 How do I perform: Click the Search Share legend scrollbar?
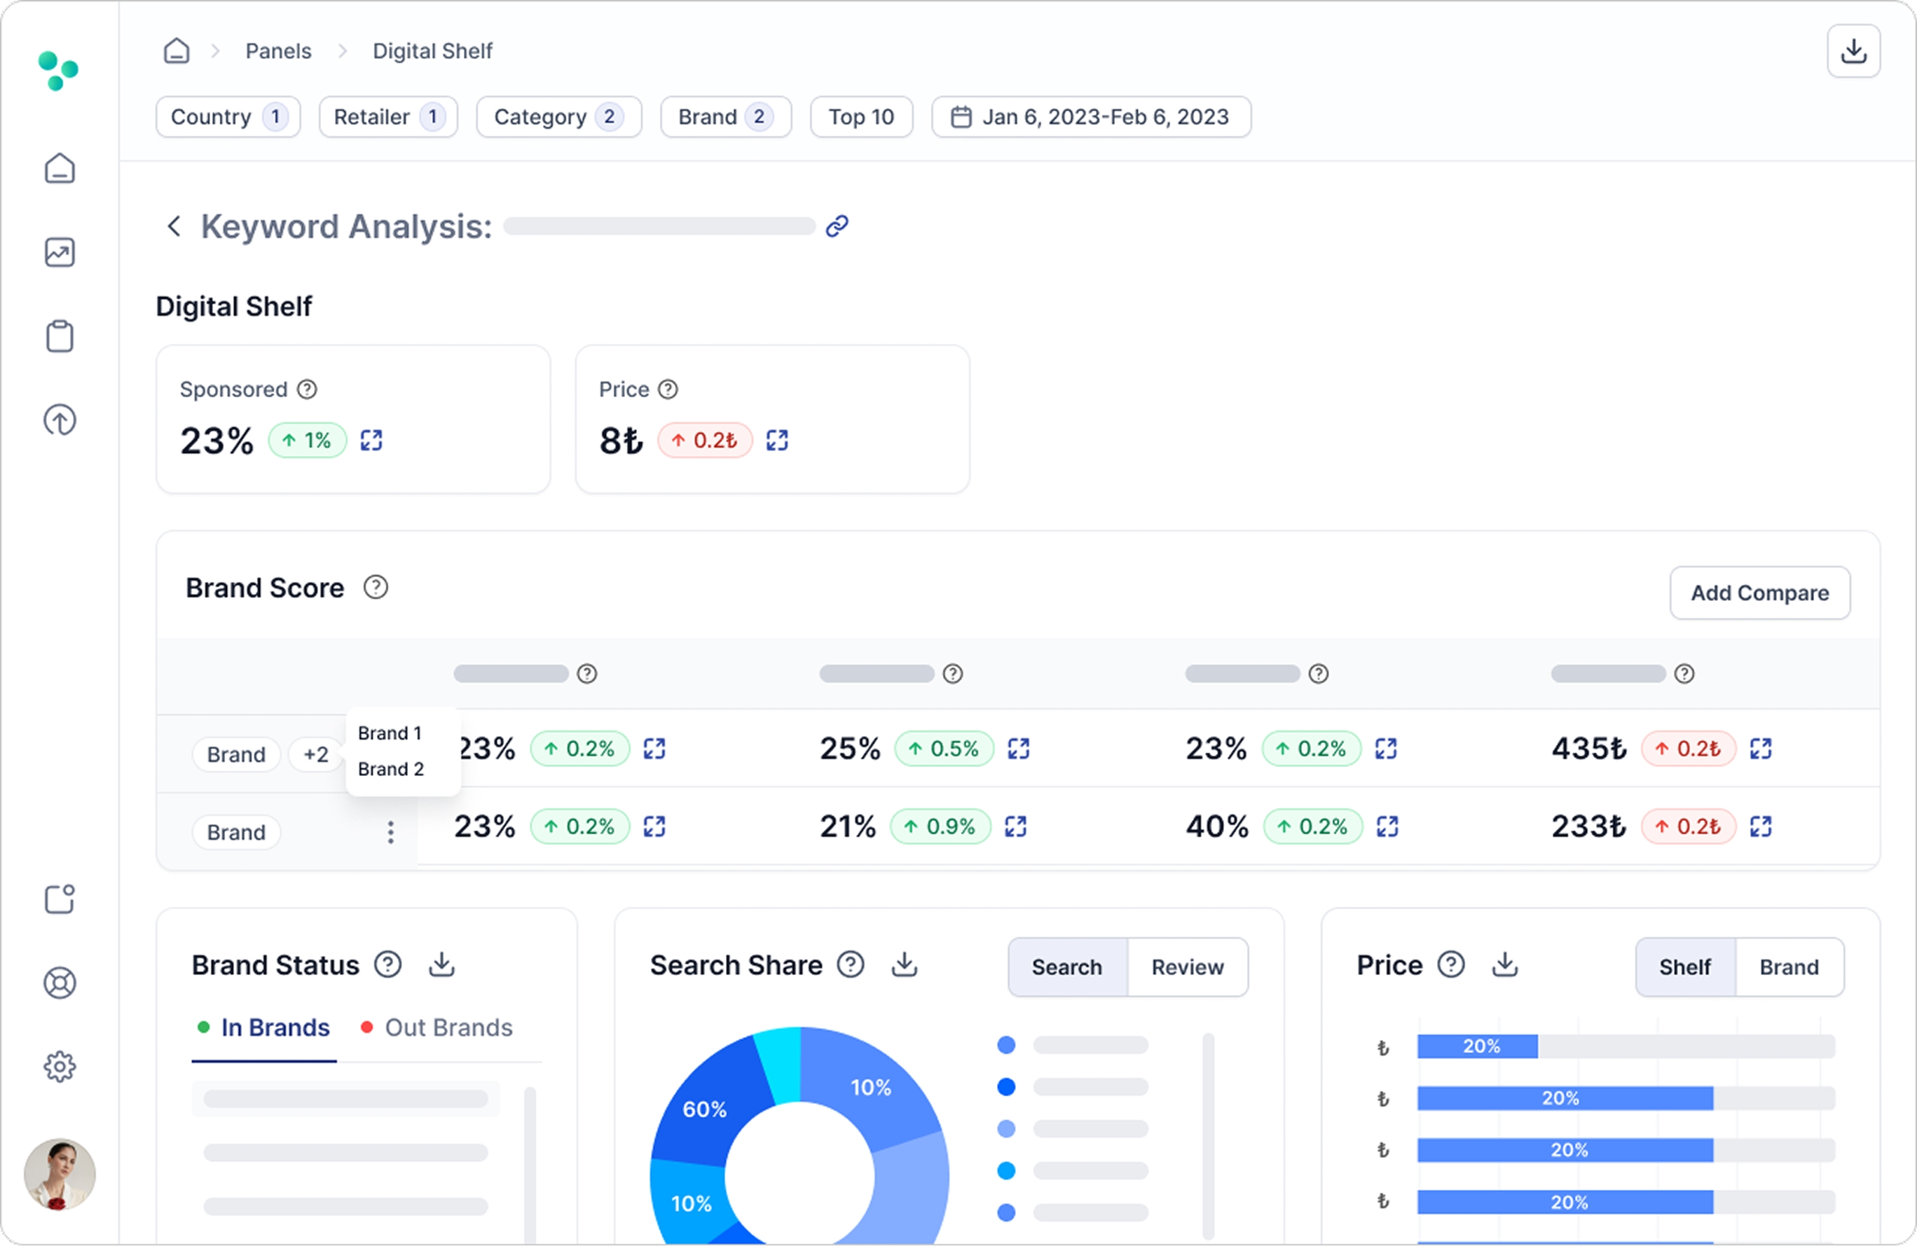point(1208,1137)
